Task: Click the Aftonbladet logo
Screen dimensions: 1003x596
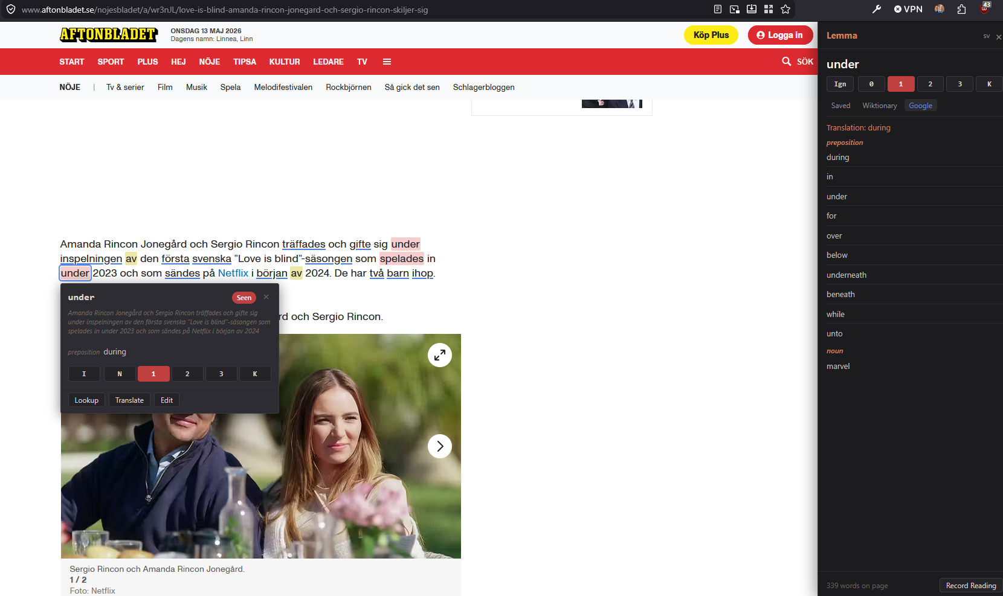Action: tap(109, 34)
